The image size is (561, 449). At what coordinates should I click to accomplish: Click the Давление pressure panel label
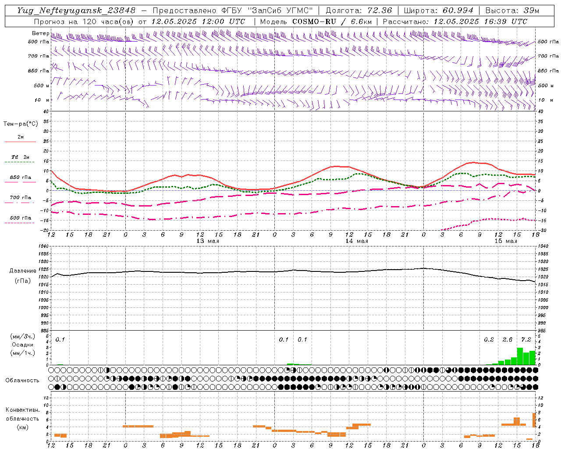(x=23, y=271)
